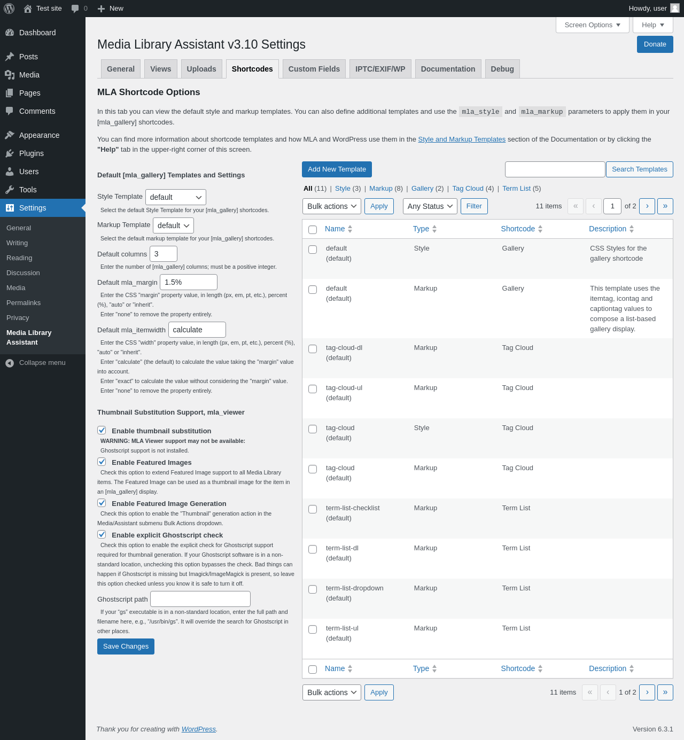Open the top Bulk actions dropdown
This screenshot has height=740, width=684.
pos(331,206)
